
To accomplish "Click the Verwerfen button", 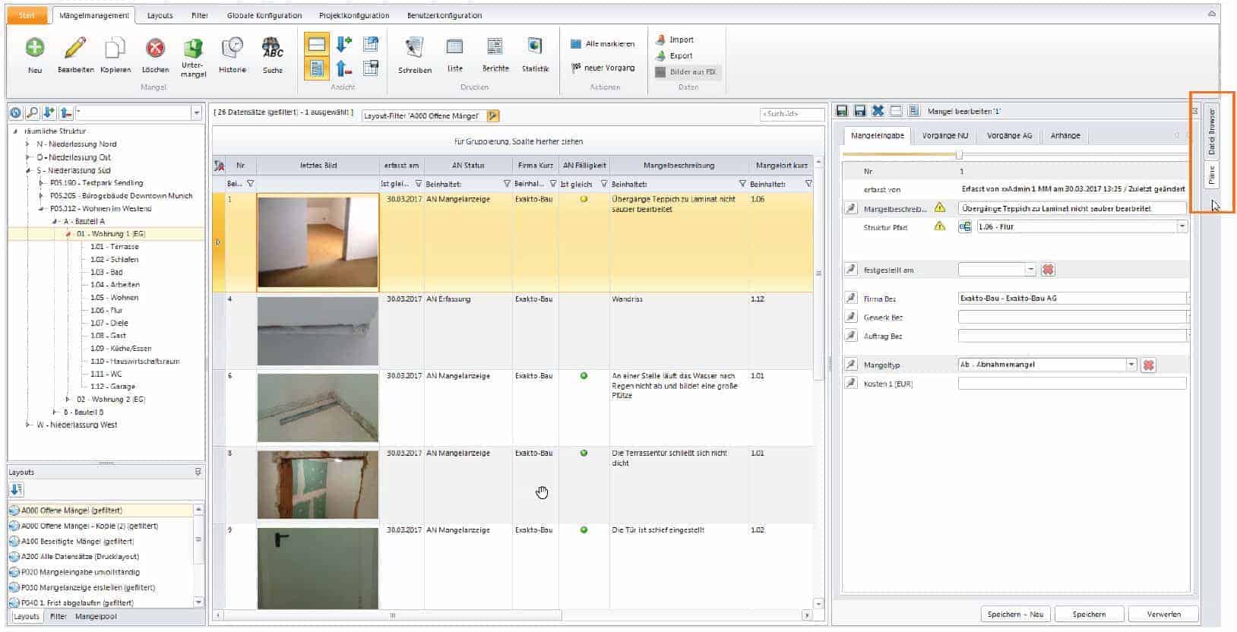I will [x=1163, y=614].
